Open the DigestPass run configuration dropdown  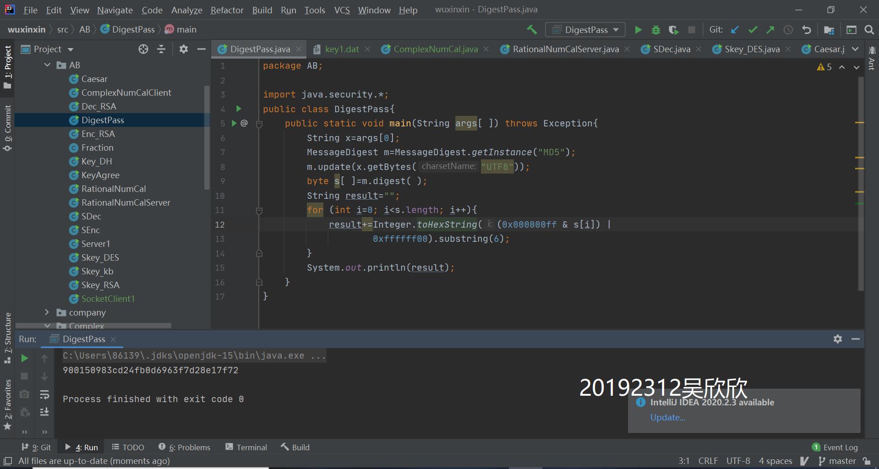click(x=585, y=30)
